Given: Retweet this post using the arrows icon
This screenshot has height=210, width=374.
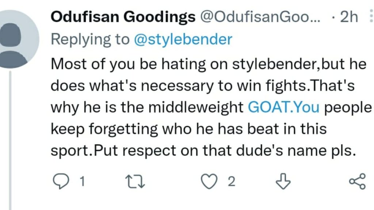Looking at the screenshot, I should 135,182.
